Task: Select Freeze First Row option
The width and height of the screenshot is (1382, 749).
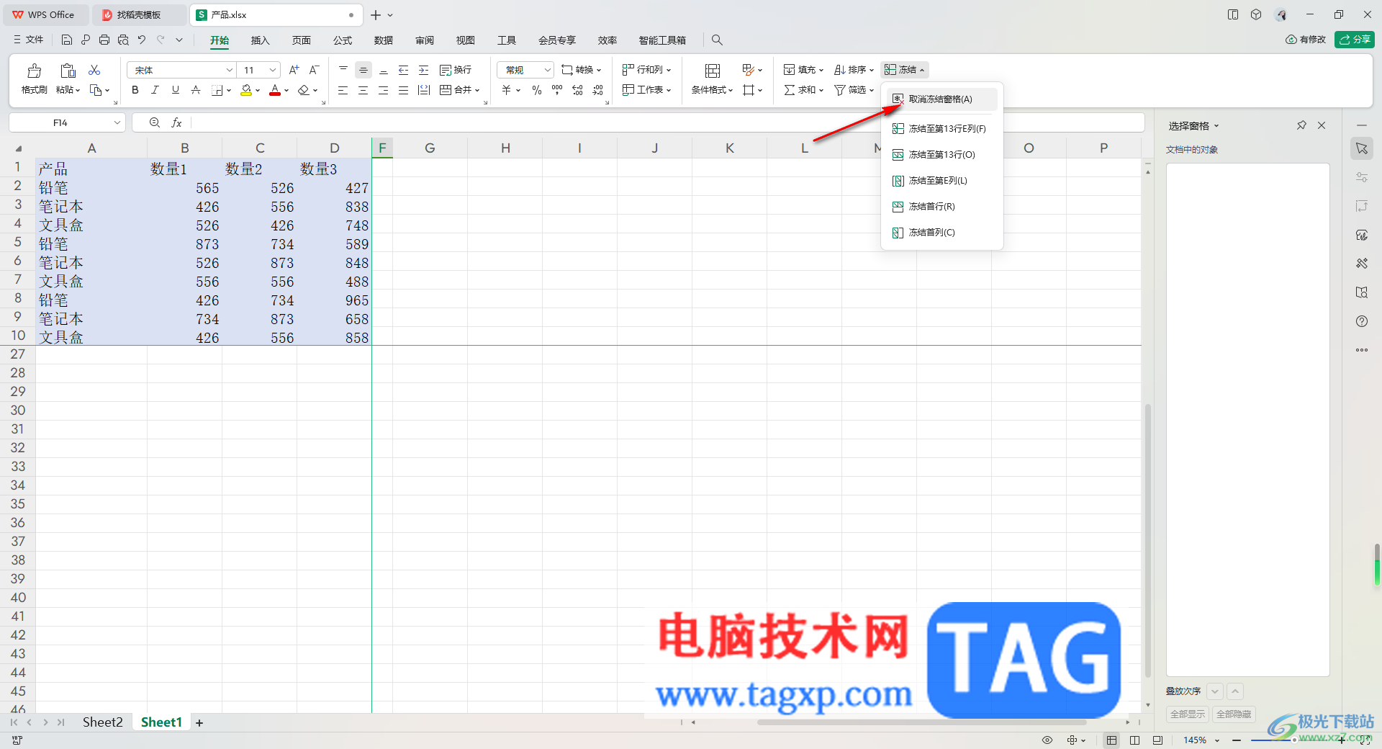Action: (x=942, y=207)
